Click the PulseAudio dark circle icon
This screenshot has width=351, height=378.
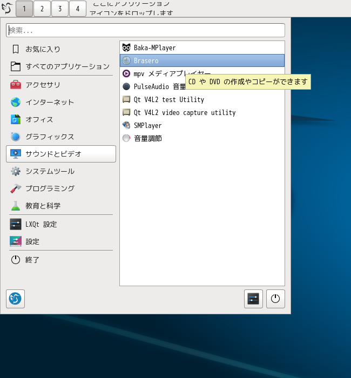(x=126, y=86)
